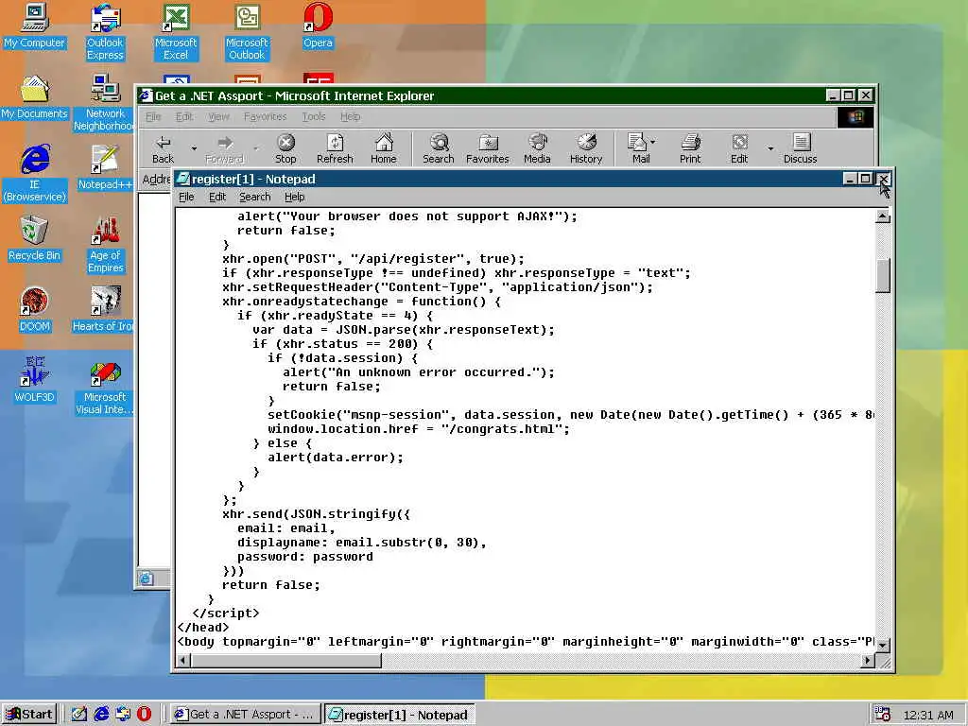
Task: Open Notepad Help menu
Action: 295,197
